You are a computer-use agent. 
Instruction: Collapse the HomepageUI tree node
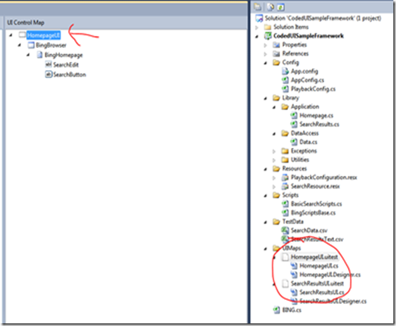11,35
